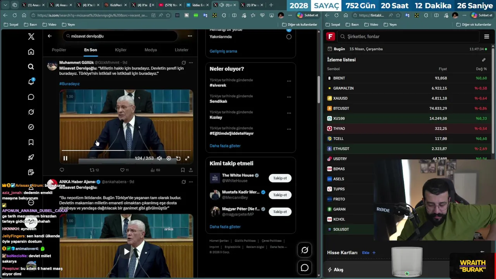Viewport: 496px width, 279px height.
Task: Click the X search field with müsavat dervişoğlu
Action: [120, 36]
